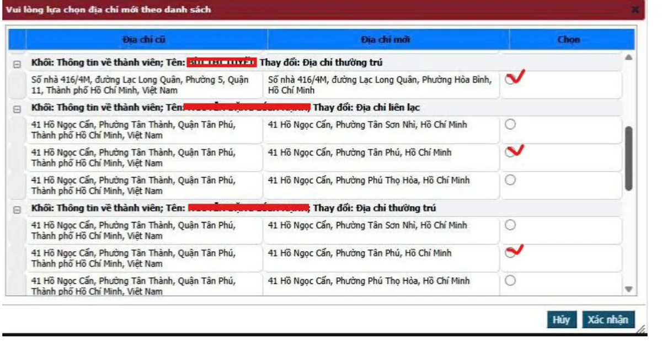Choose Phường Tân Phú for địa chỉ liên lạc

(510, 152)
